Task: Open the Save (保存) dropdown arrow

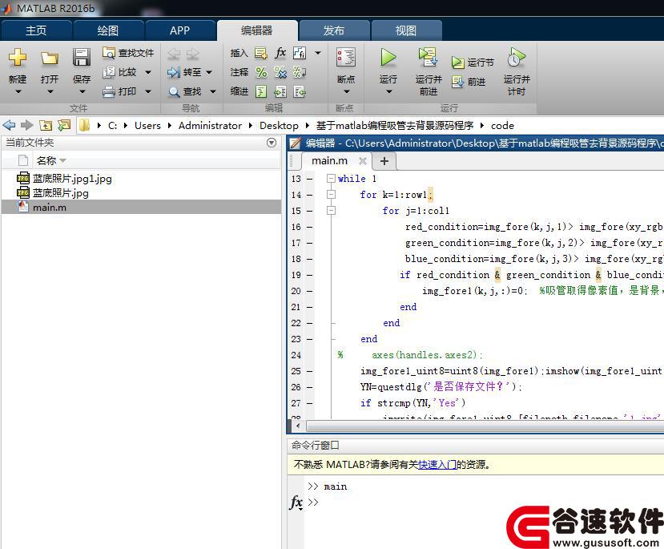Action: pyautogui.click(x=82, y=91)
